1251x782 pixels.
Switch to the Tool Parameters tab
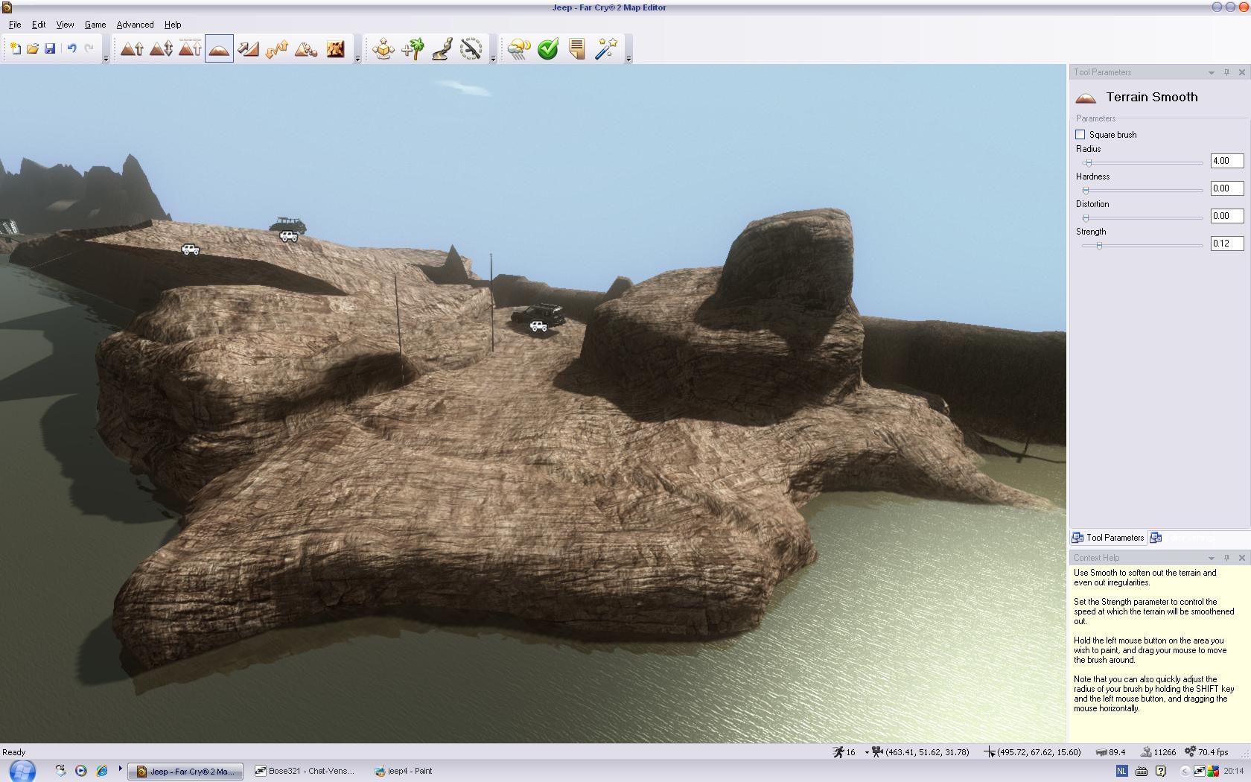[1108, 538]
